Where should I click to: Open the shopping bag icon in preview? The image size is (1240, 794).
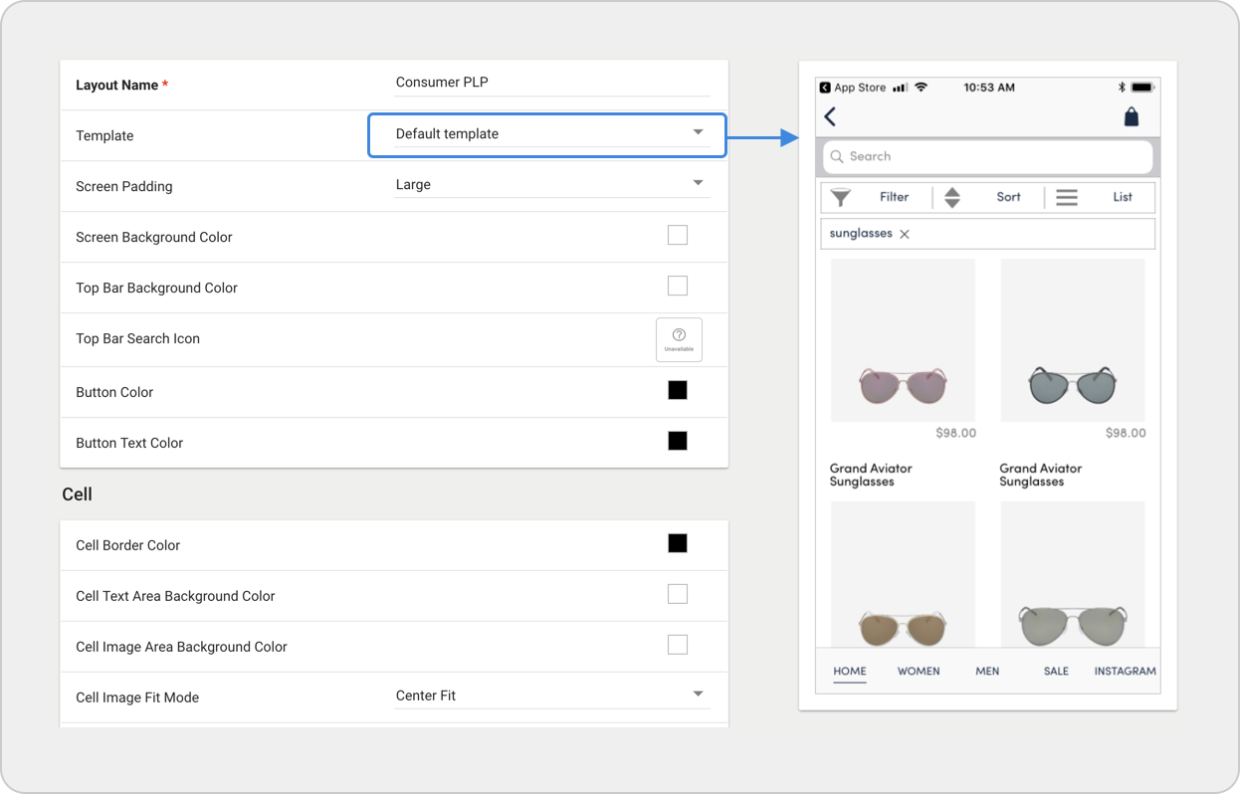1131,116
